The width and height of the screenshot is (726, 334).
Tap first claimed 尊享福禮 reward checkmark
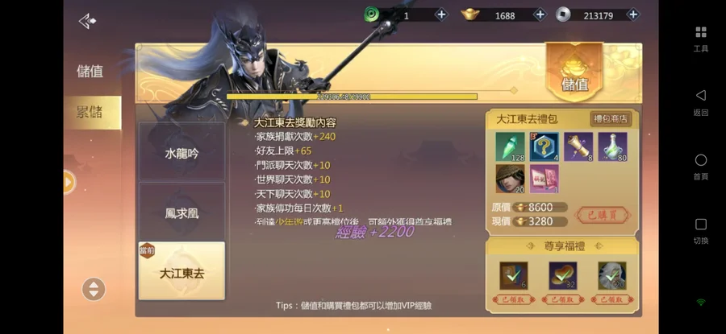point(514,276)
